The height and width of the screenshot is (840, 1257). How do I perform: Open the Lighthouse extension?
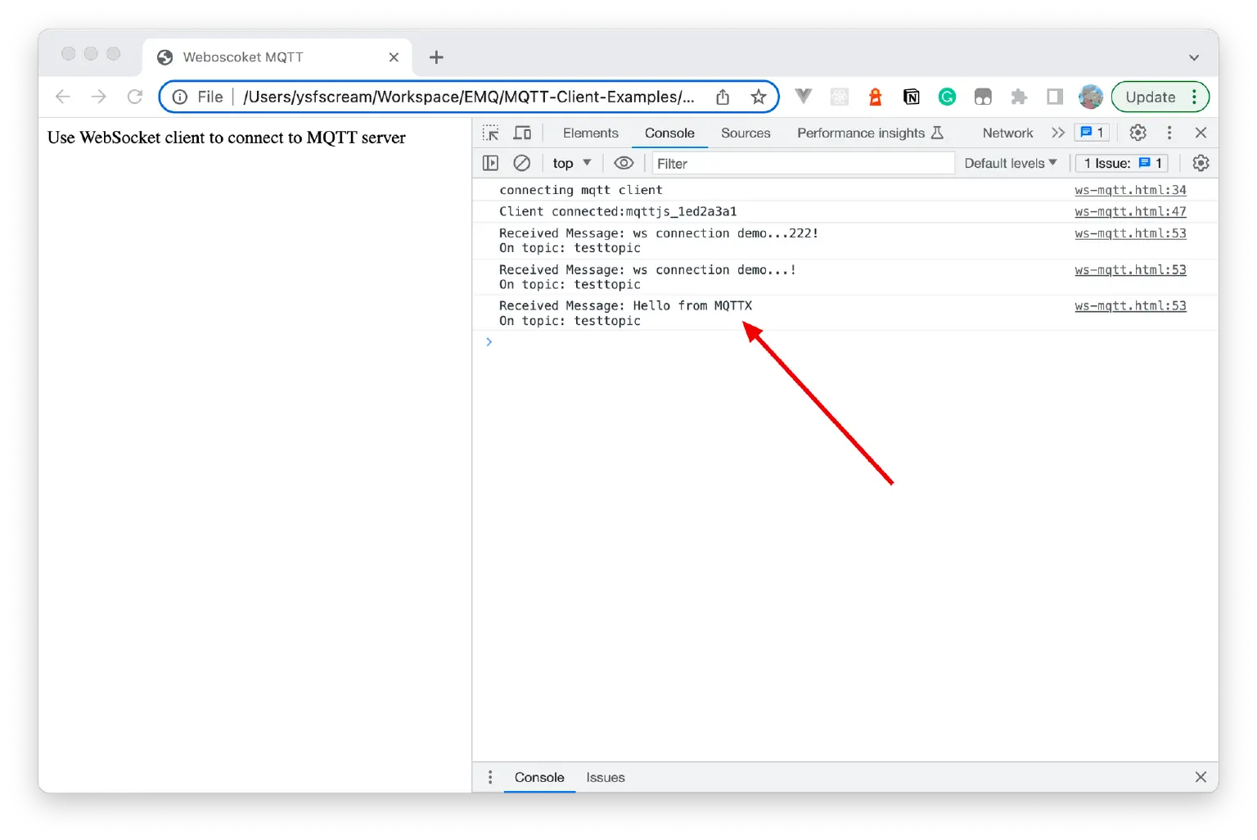tap(875, 97)
